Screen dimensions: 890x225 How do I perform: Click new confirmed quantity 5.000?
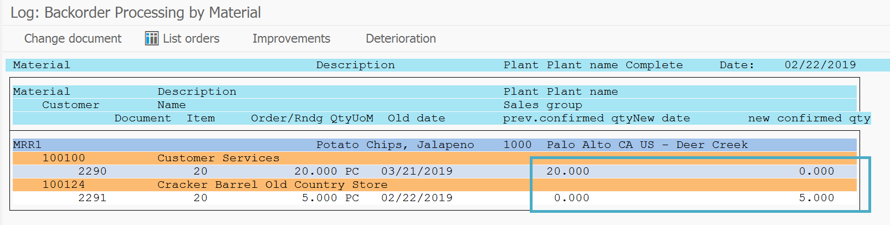pos(816,198)
